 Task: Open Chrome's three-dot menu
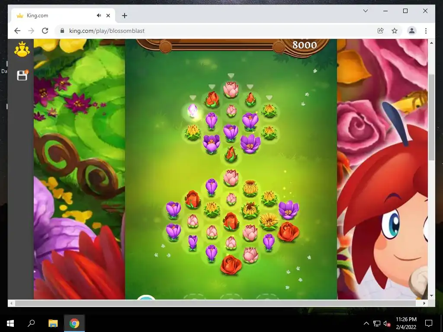coord(426,31)
